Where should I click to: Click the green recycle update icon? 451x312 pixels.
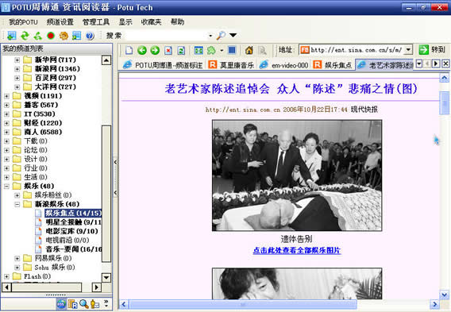pyautogui.click(x=38, y=36)
